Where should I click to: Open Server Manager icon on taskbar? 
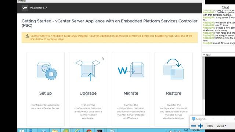[x=31, y=131]
